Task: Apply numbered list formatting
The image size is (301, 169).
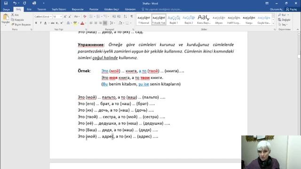Action: (x=98, y=17)
